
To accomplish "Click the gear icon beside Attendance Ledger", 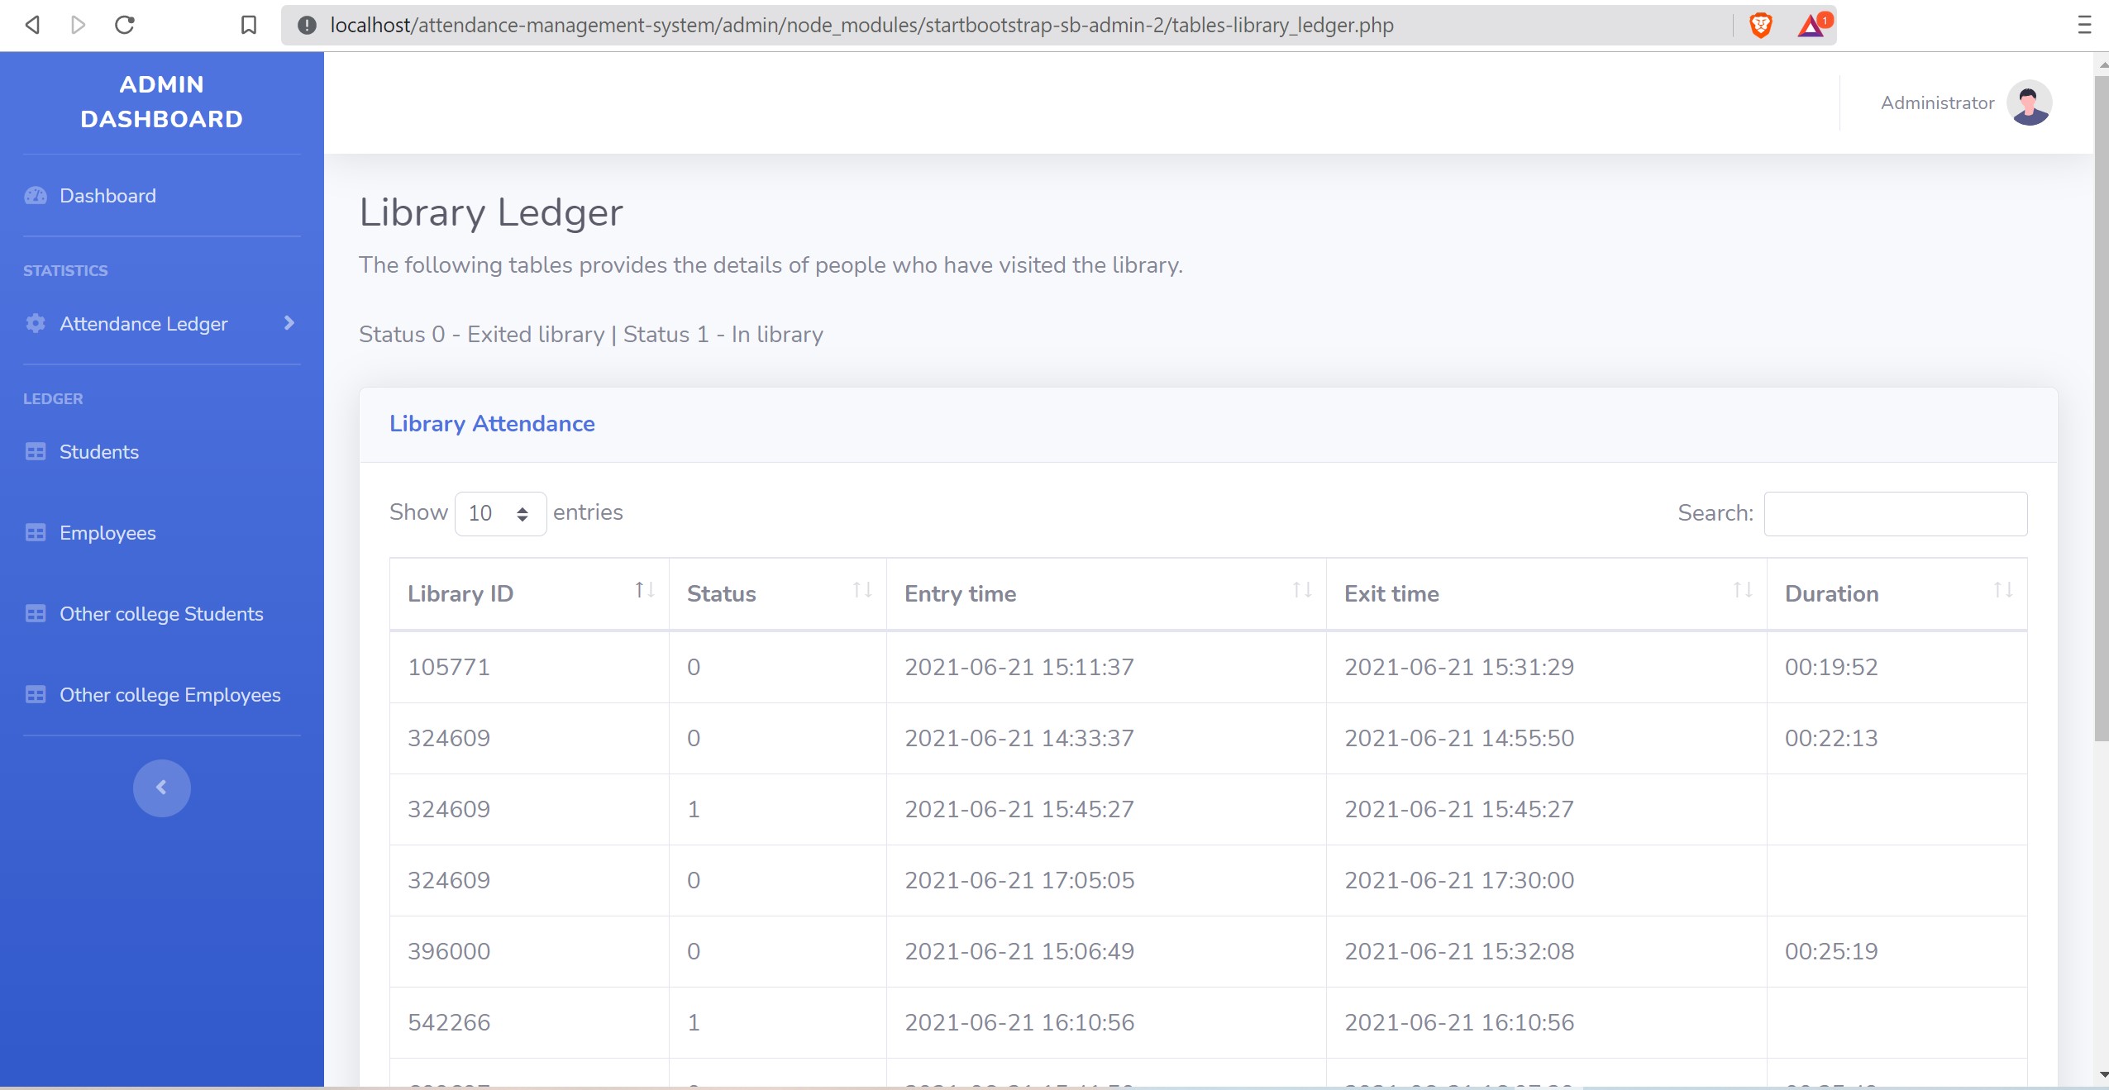I will pyautogui.click(x=36, y=324).
